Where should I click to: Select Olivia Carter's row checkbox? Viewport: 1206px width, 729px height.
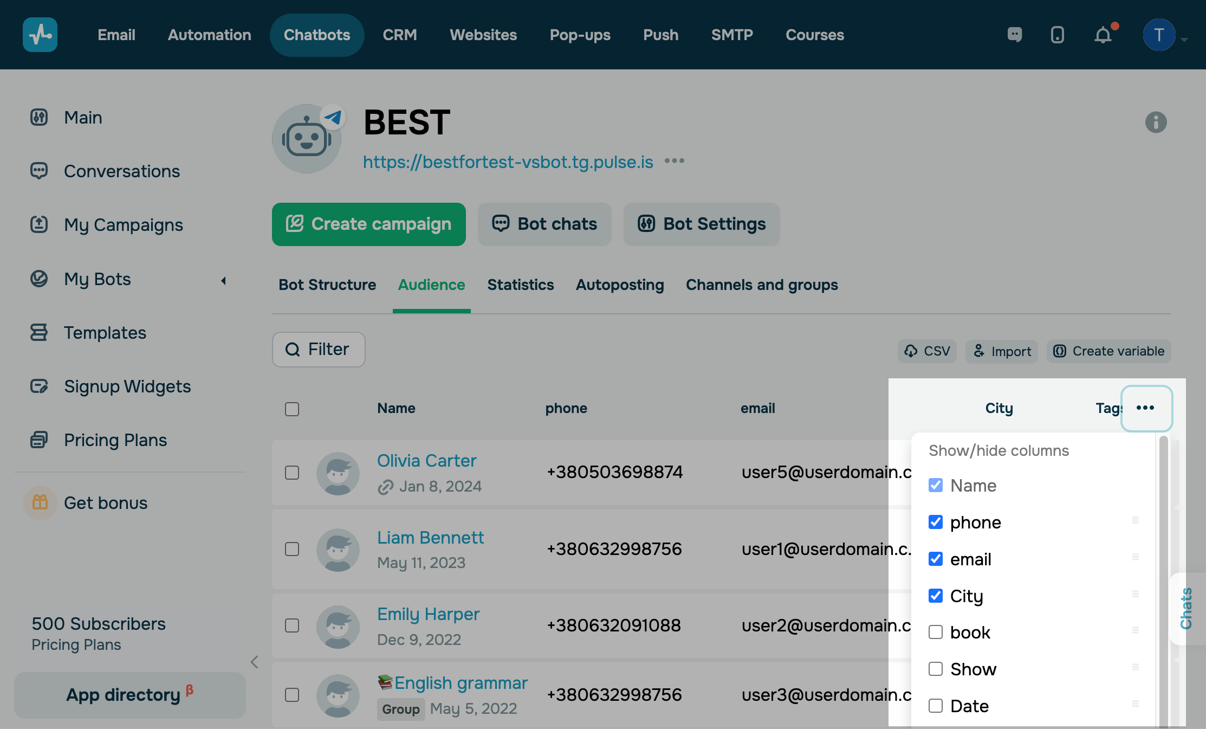(292, 473)
